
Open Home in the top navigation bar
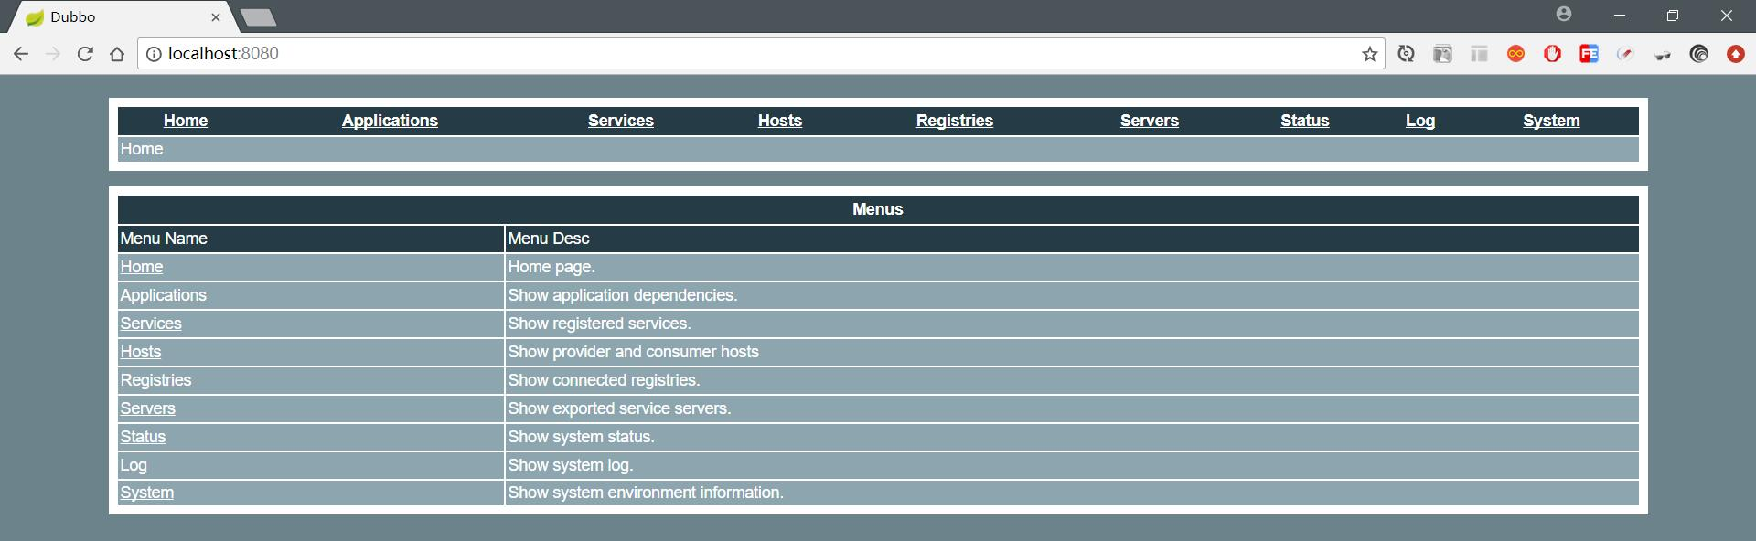tap(186, 121)
